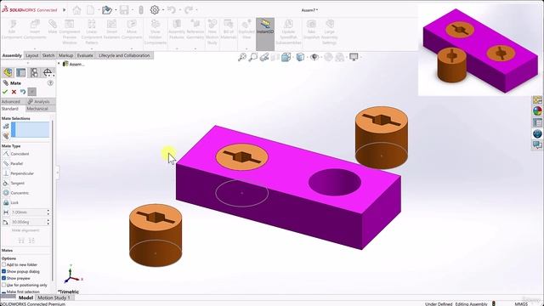544x306 pixels.
Task: Choose the Coincident mate type
Action: [x=16, y=154]
